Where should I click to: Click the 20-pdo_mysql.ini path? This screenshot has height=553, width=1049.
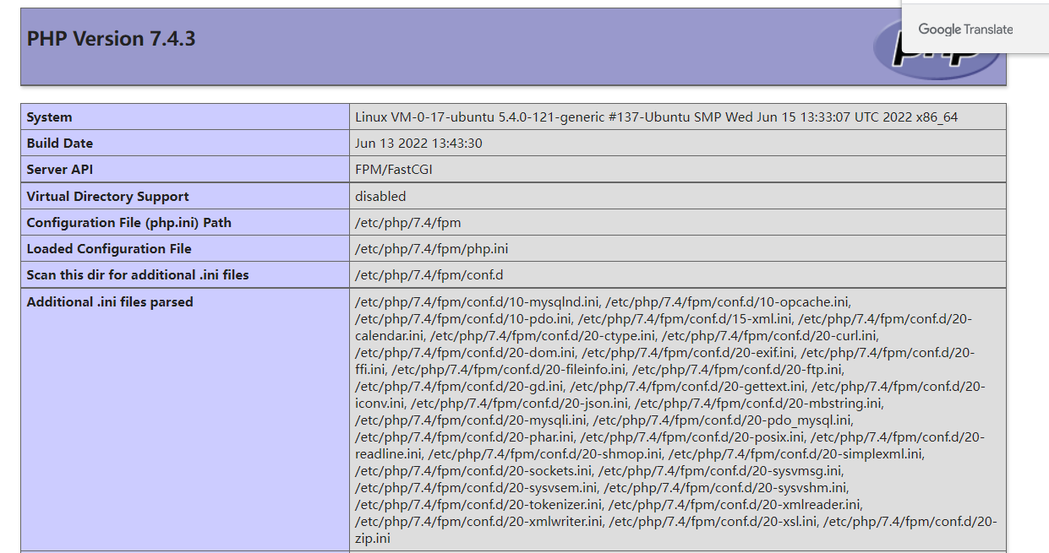point(723,420)
